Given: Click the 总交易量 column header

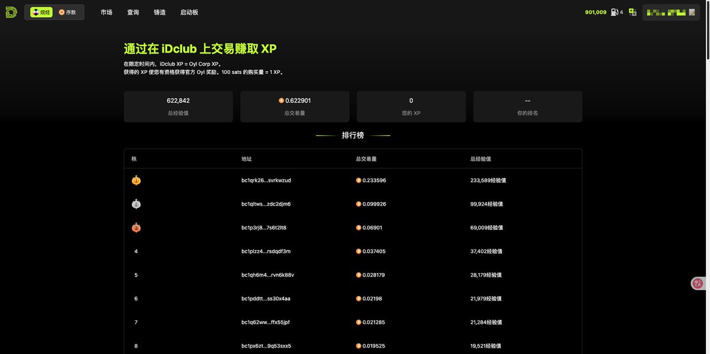Looking at the screenshot, I should tap(366, 159).
